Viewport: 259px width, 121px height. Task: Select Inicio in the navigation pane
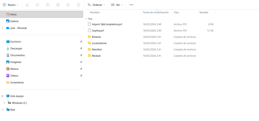41,14
